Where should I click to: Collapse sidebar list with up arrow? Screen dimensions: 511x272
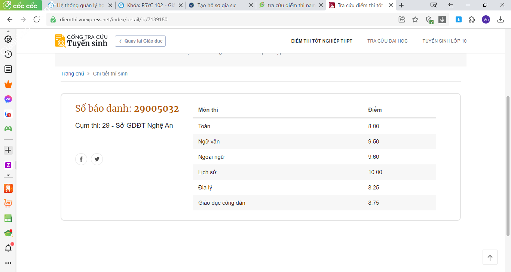(x=8, y=31)
